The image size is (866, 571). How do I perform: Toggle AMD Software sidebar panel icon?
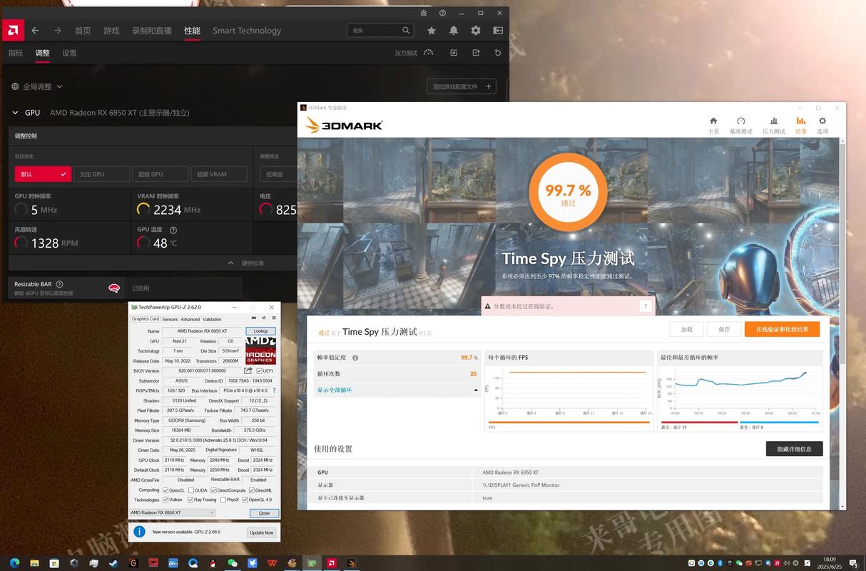click(498, 31)
